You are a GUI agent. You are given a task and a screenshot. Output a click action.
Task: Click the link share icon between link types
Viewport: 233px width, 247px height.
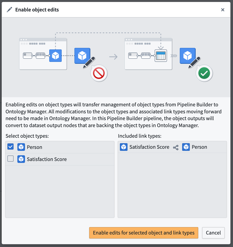coord(176,147)
